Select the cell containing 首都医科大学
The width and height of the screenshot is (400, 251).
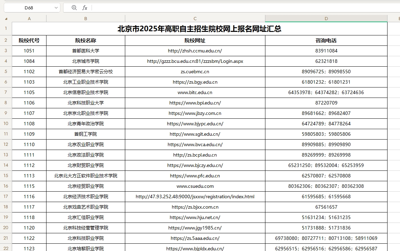pyautogui.click(x=85, y=51)
